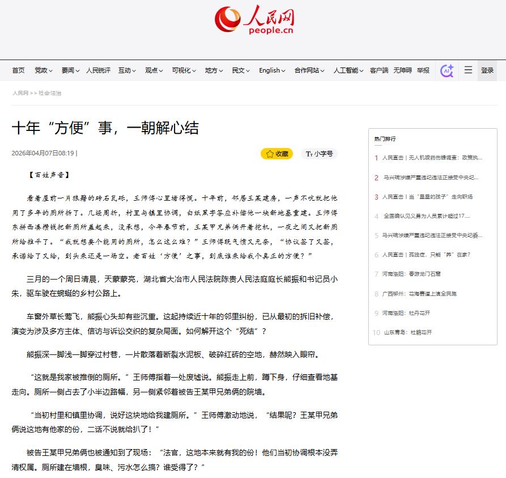Viewport: 506px width, 478px height.
Task: Expand the 地方 dropdown in navigation
Action: (x=214, y=71)
